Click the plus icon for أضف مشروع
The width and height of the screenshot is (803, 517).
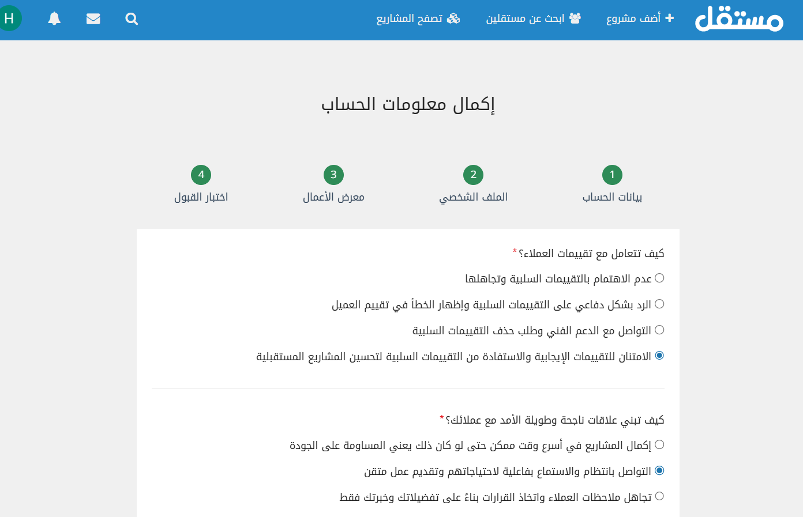click(x=669, y=18)
